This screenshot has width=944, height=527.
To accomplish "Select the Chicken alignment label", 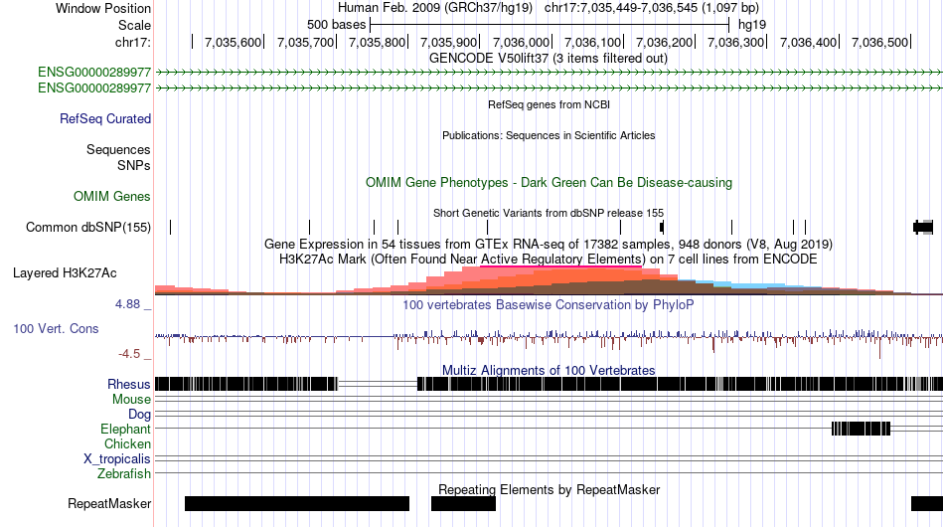I will coord(127,443).
